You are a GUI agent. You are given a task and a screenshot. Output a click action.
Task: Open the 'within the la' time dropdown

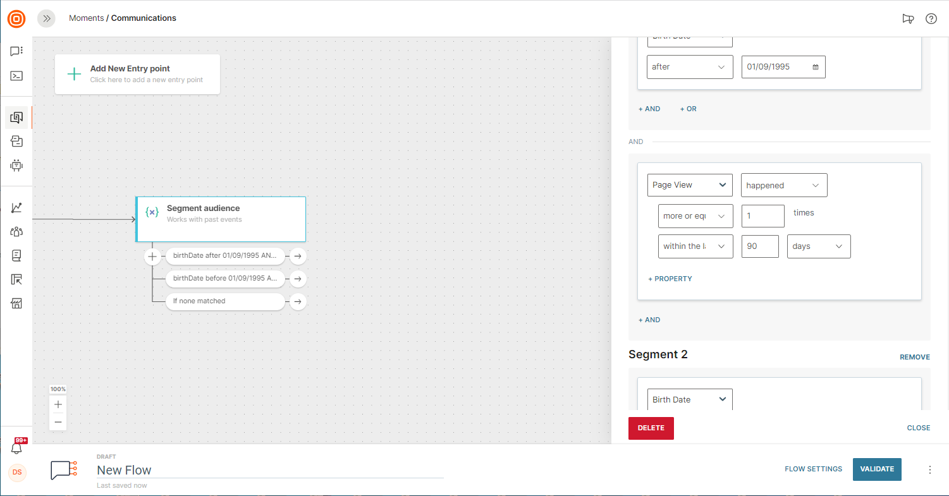695,246
